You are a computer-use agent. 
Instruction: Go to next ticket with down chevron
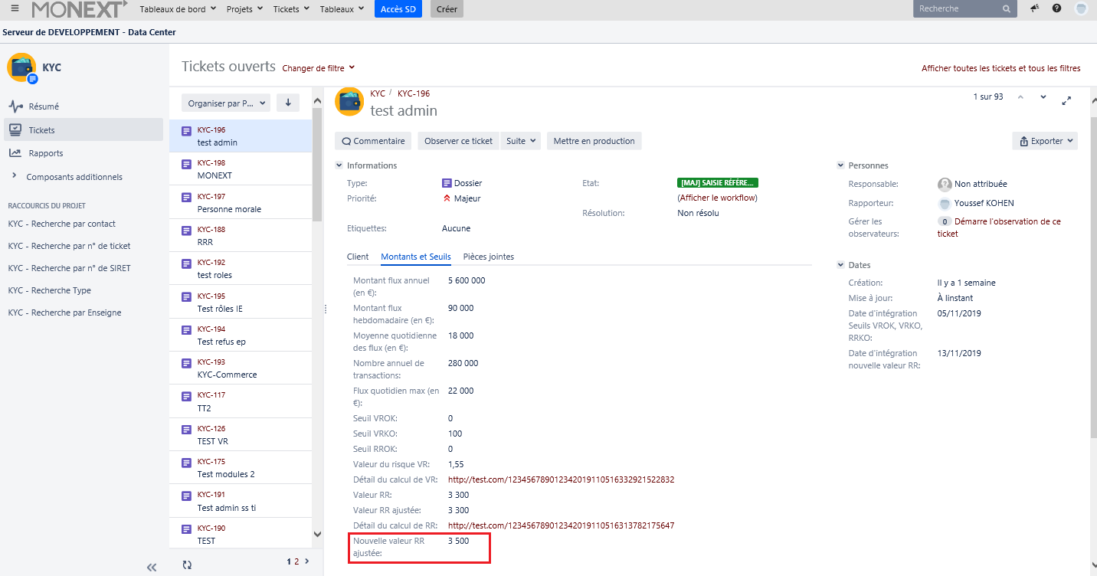click(1043, 97)
